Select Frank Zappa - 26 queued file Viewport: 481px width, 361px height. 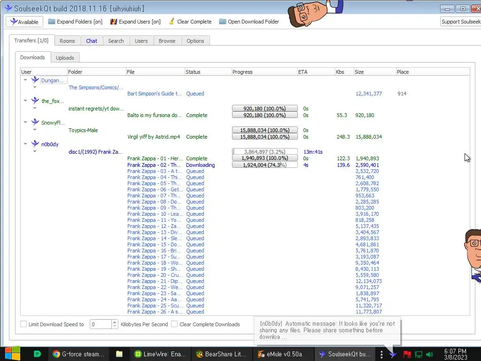click(155, 312)
